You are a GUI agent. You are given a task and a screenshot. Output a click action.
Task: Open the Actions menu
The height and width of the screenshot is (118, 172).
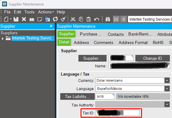46,12
